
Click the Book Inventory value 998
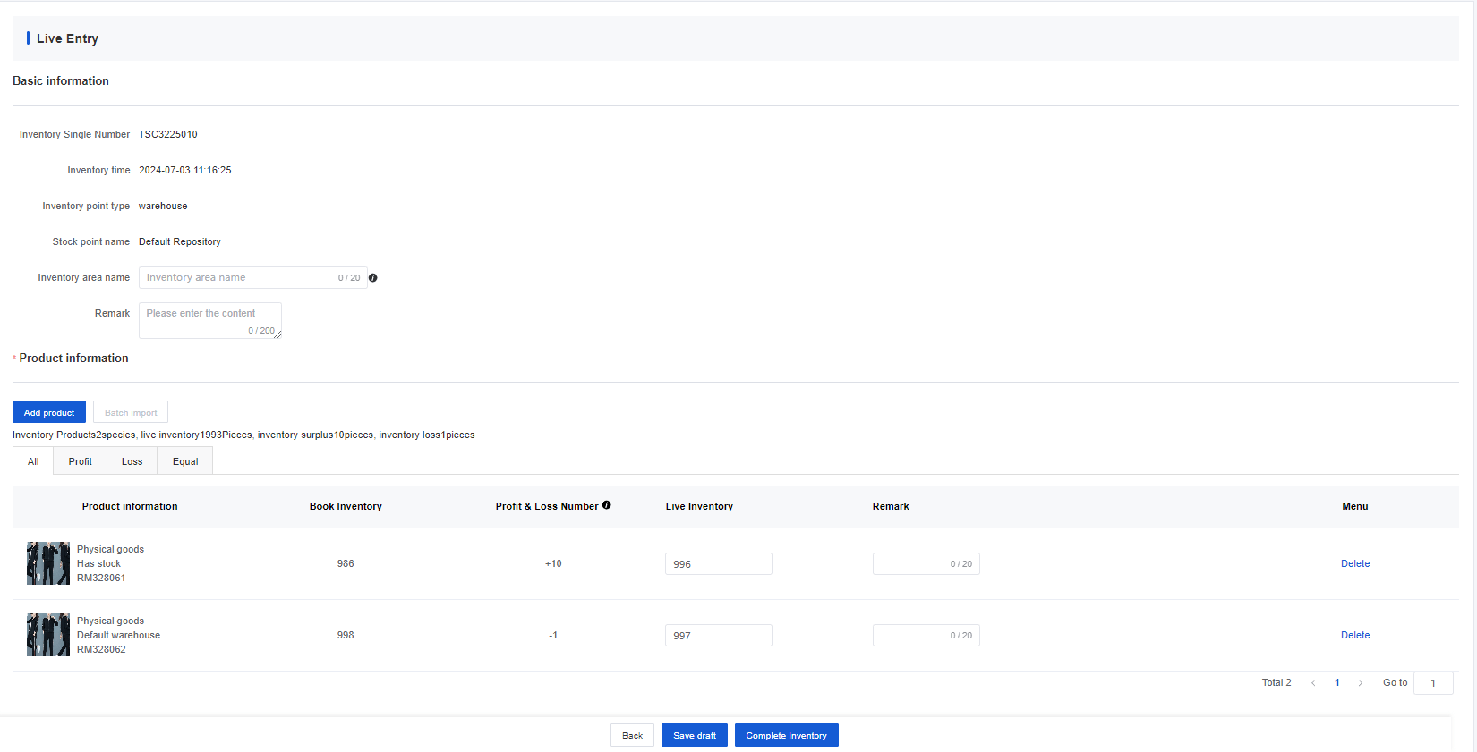[x=346, y=635]
